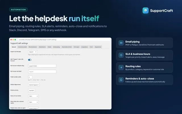Click the SLA & business hours card title
The width and height of the screenshot is (182, 114).
coord(138,54)
